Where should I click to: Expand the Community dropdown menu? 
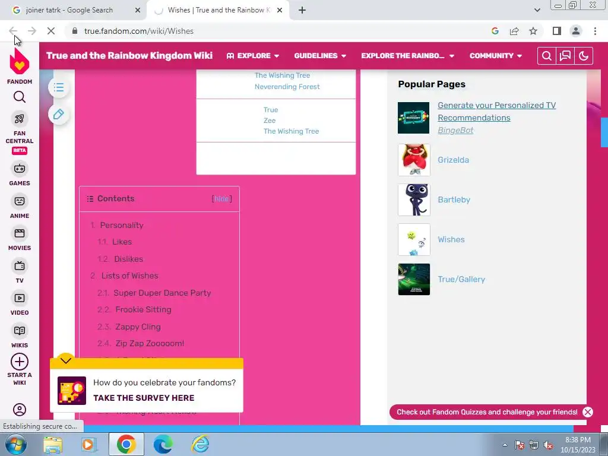pos(496,56)
